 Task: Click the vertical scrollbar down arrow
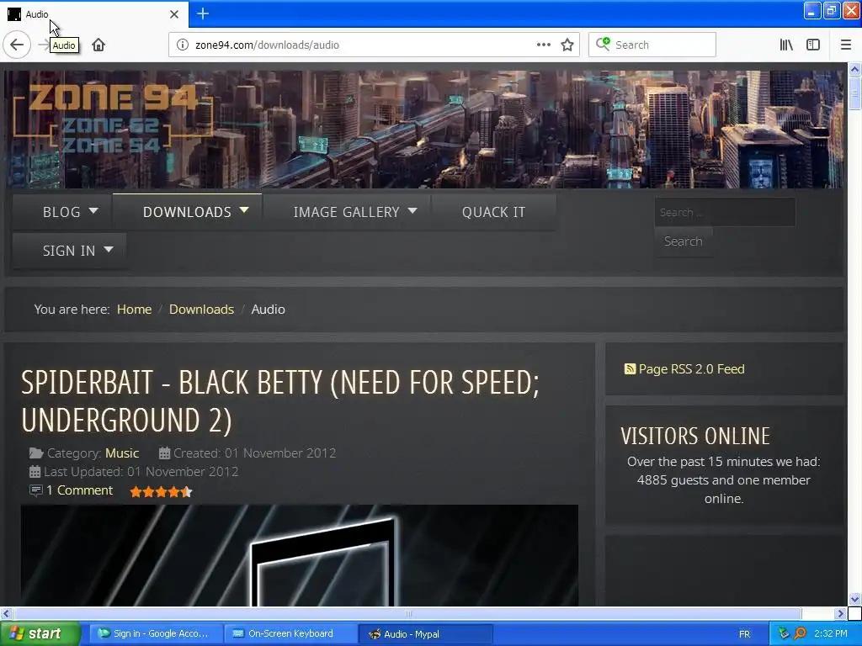[x=854, y=599]
